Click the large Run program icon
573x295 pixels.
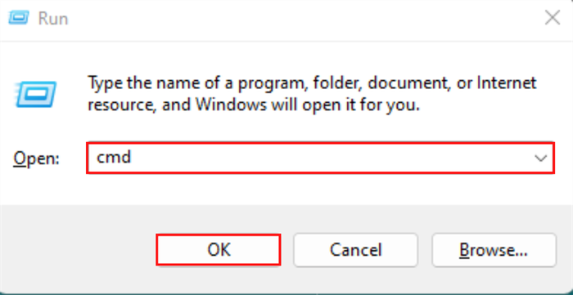(x=36, y=95)
